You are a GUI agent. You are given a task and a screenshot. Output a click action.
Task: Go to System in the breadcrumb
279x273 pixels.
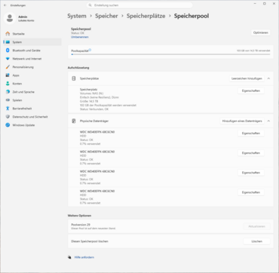coord(77,16)
